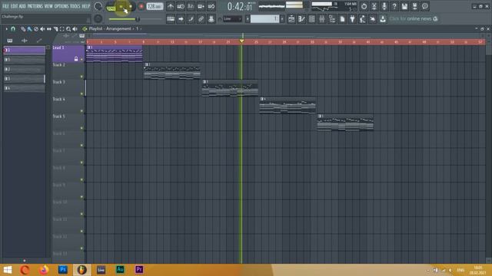Toggle the metronome icon
The image size is (492, 276).
pyautogui.click(x=171, y=6)
